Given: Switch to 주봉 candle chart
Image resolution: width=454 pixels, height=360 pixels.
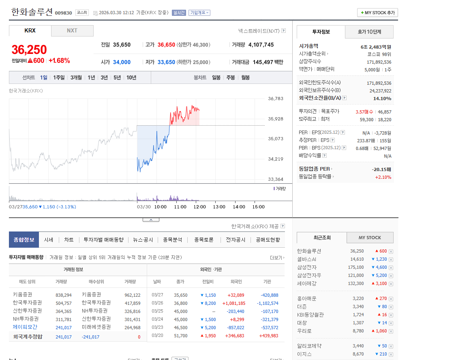Looking at the screenshot, I should pyautogui.click(x=231, y=77).
